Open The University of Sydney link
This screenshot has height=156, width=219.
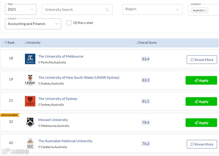58,99
